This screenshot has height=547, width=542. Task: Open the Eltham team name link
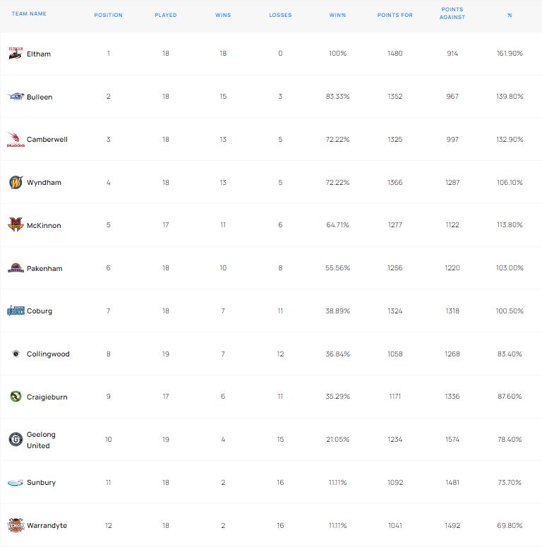pyautogui.click(x=39, y=54)
